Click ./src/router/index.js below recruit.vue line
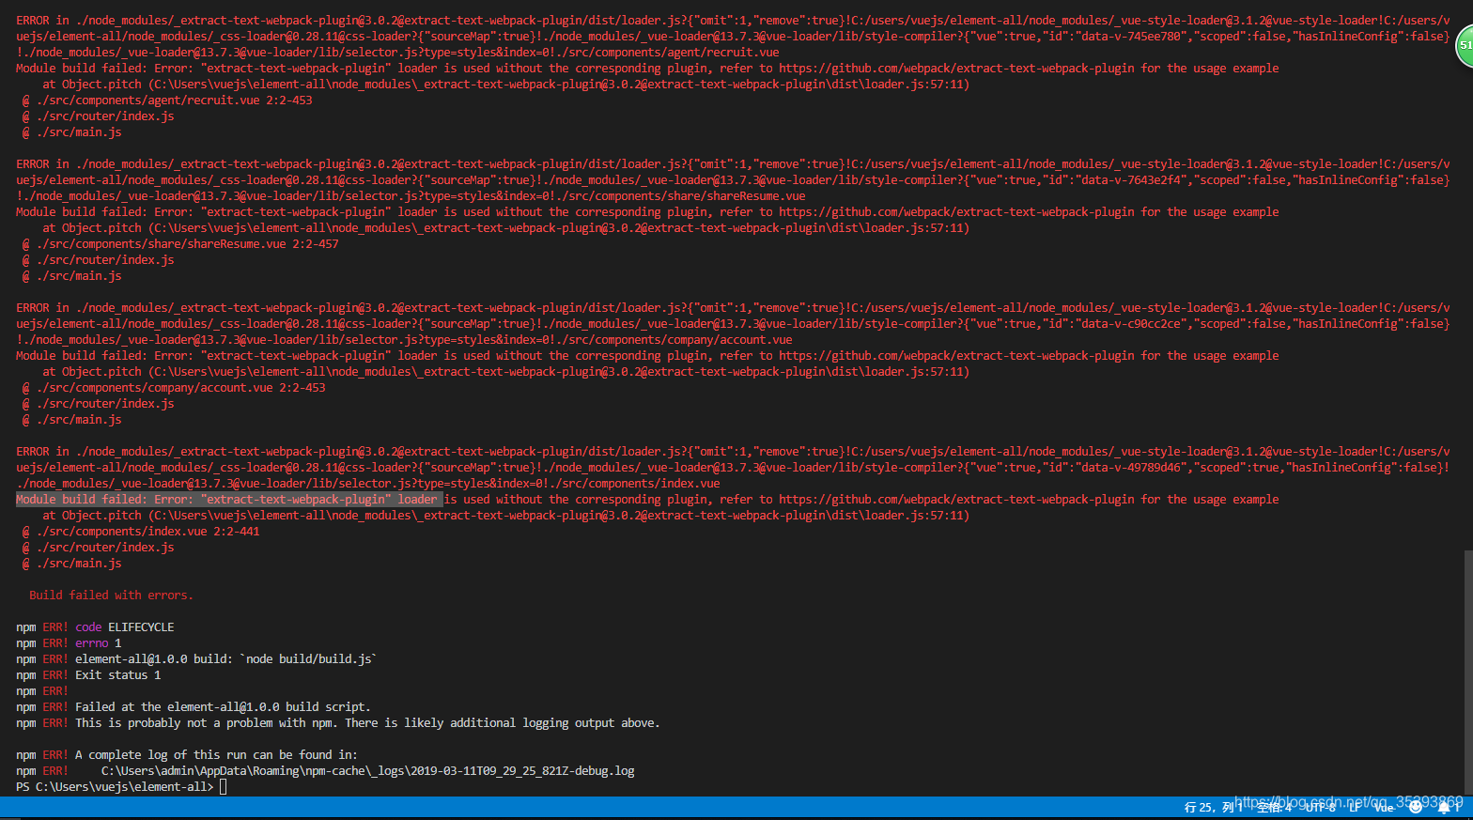Viewport: 1473px width, 820px height. click(105, 116)
